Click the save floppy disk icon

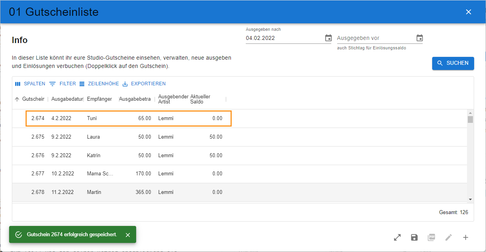click(414, 237)
